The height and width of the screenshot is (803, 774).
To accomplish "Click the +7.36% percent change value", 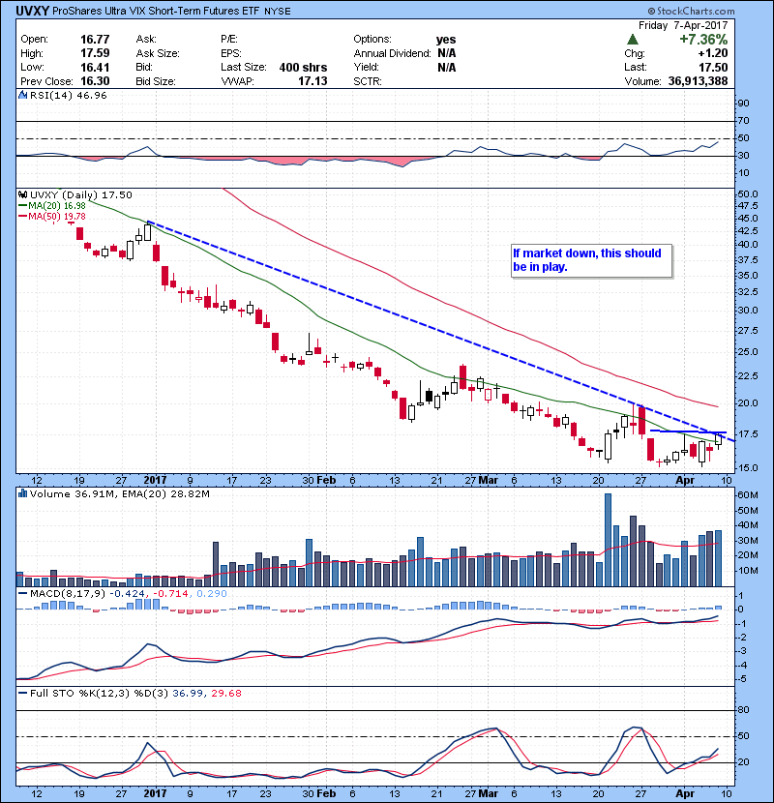I will [703, 40].
